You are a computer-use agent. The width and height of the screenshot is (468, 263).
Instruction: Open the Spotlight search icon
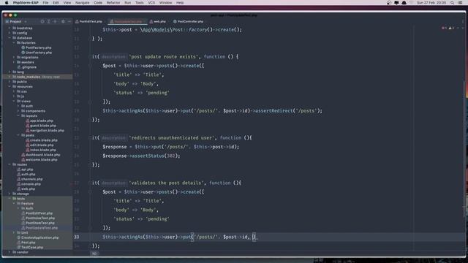point(452,3)
